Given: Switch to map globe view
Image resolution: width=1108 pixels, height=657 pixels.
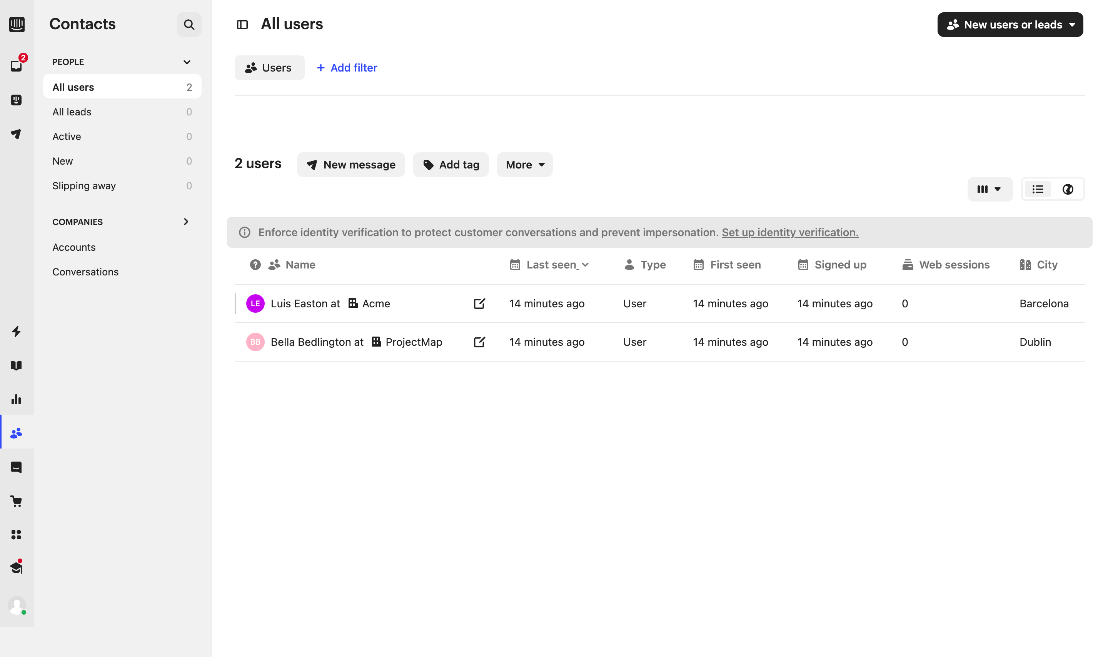Looking at the screenshot, I should click(x=1068, y=190).
